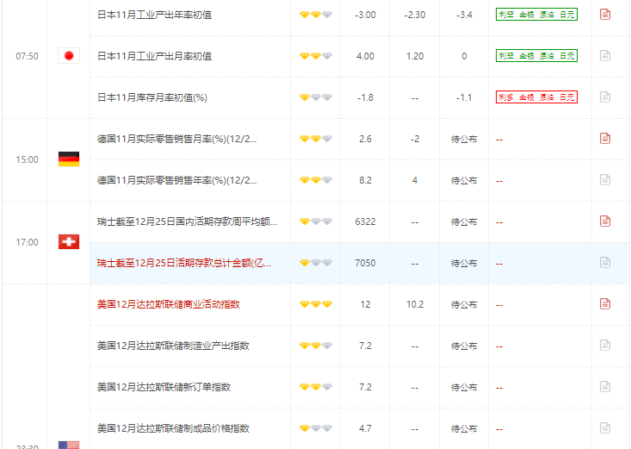Open 德国11月实际零售销售月率(%) indicator
Viewport: 631px width, 449px height.
click(176, 139)
